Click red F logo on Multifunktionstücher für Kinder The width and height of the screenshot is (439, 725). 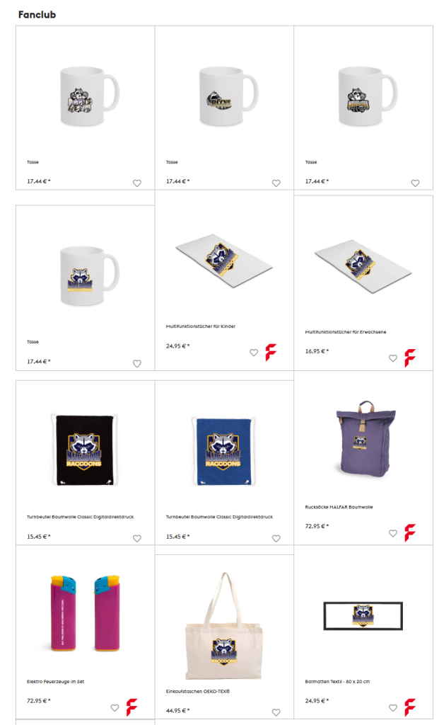click(x=271, y=353)
